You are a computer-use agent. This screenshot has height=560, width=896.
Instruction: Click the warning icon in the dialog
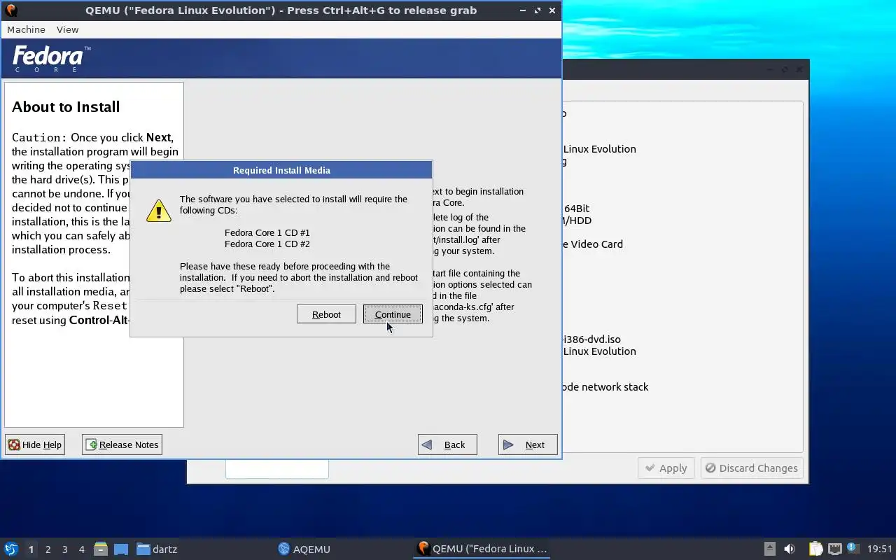tap(159, 211)
